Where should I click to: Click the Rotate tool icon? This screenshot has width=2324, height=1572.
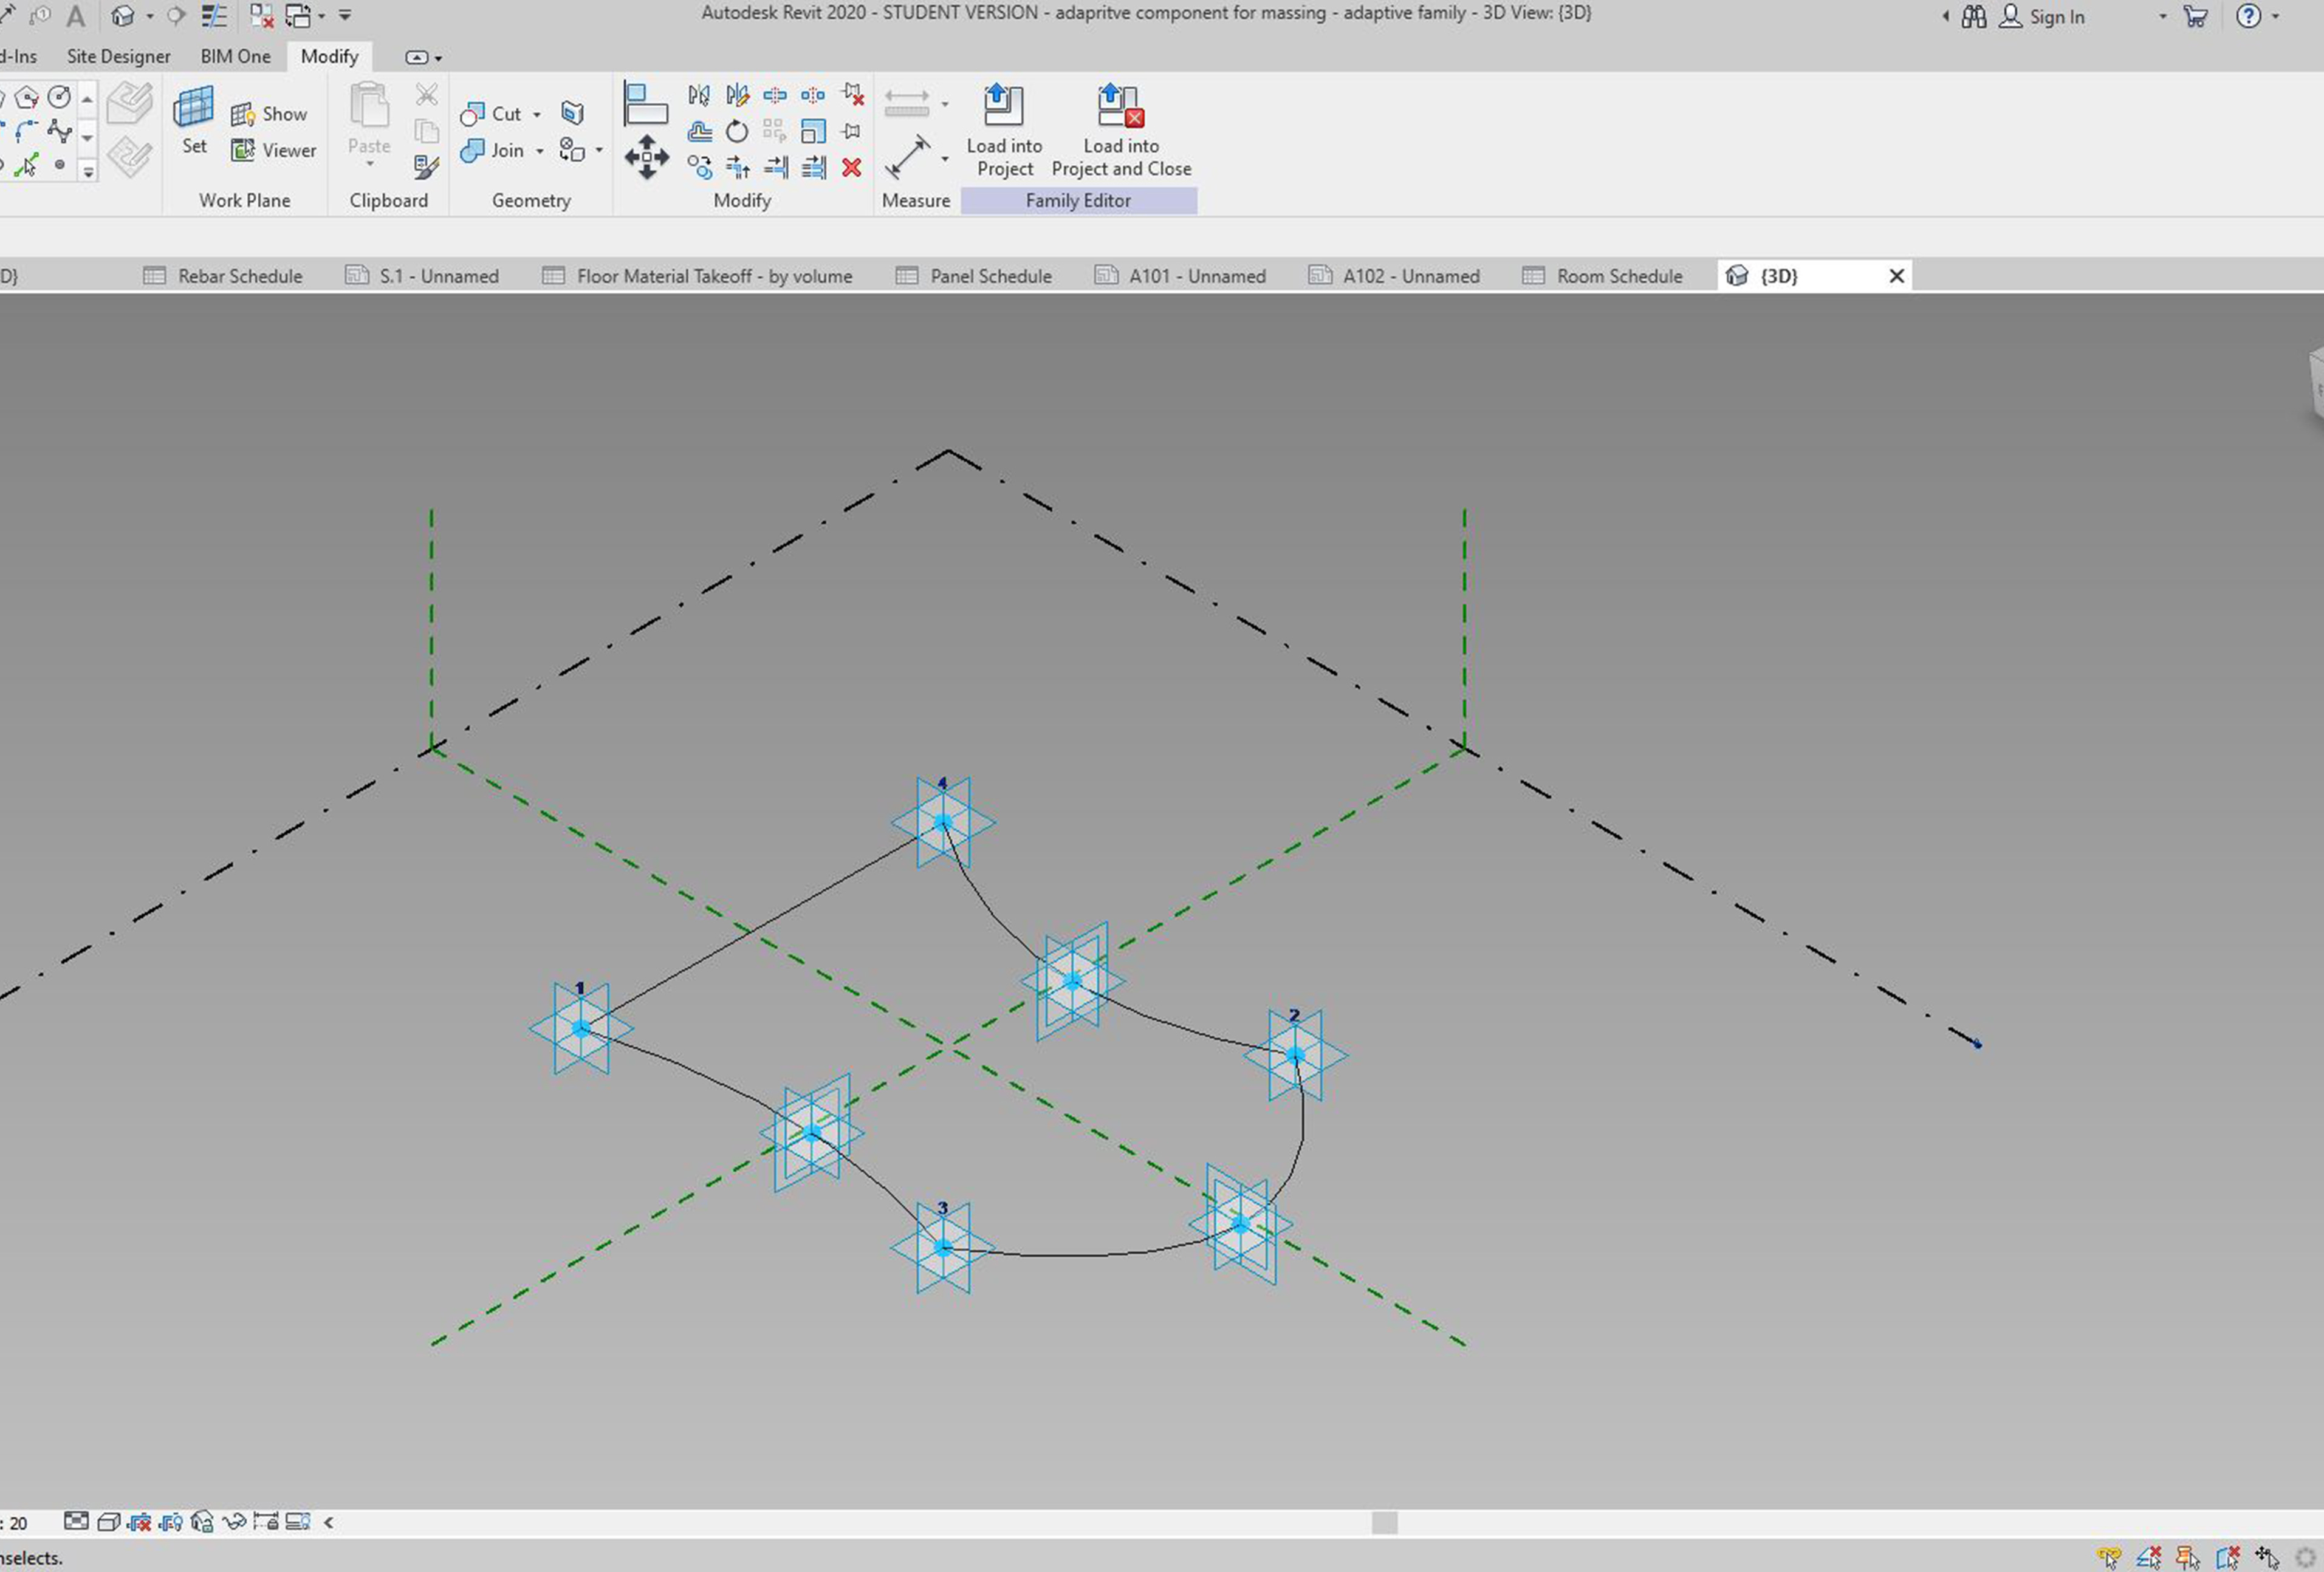(736, 131)
